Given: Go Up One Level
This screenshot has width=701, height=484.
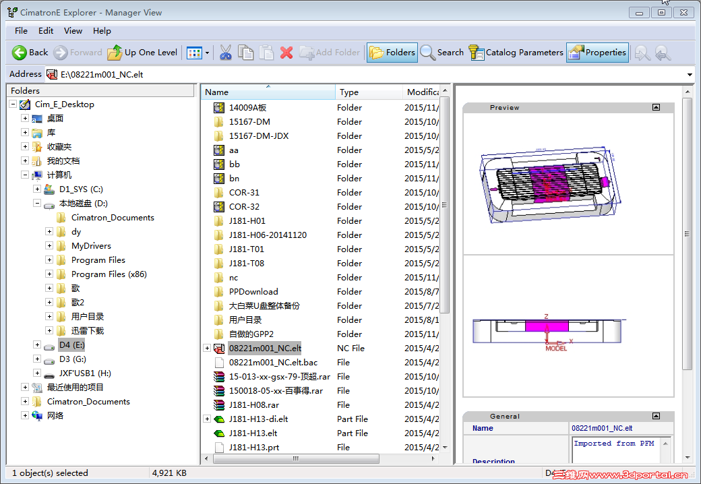Looking at the screenshot, I should click(x=143, y=53).
